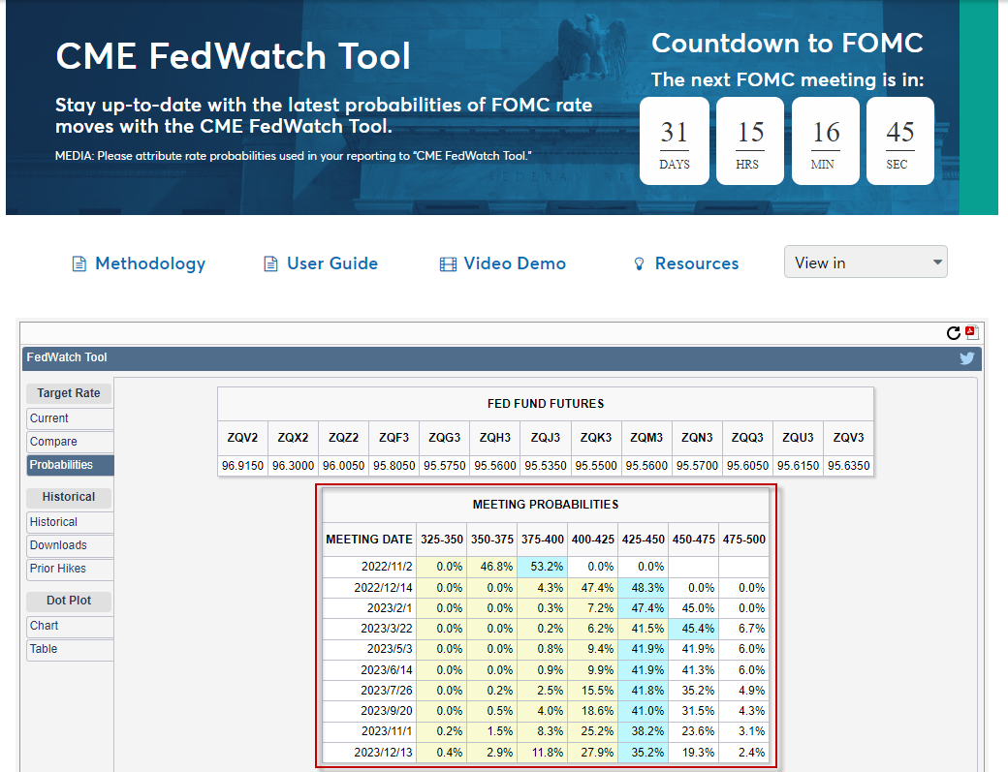
Task: Click the 325-350 rate column header
Action: click(442, 540)
